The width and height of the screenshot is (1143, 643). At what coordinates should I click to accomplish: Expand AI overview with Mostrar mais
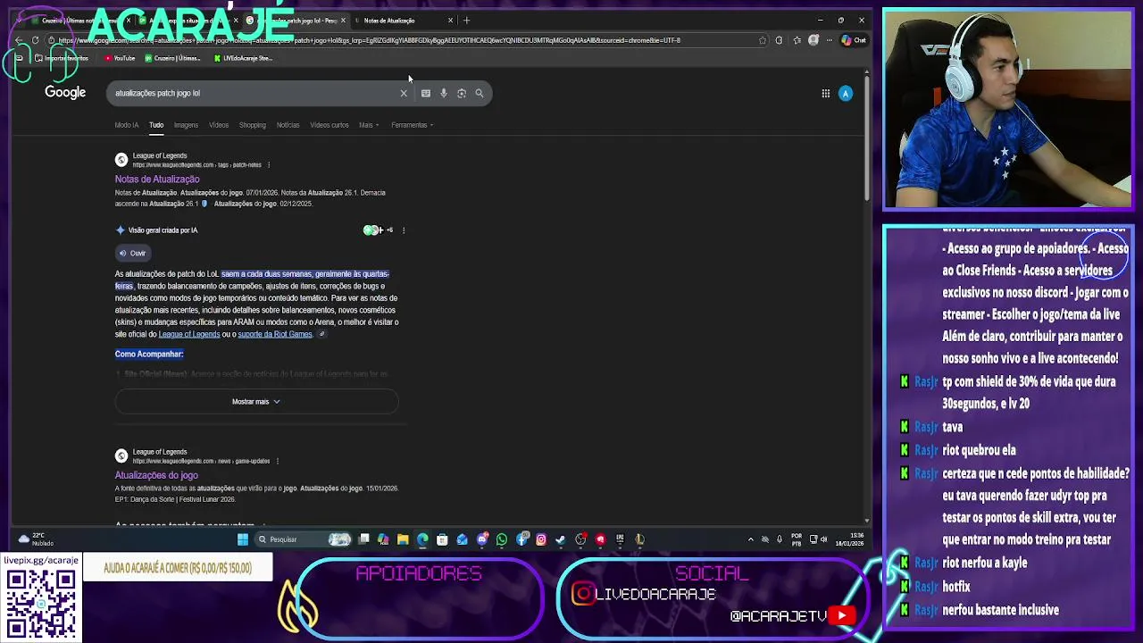pos(256,402)
